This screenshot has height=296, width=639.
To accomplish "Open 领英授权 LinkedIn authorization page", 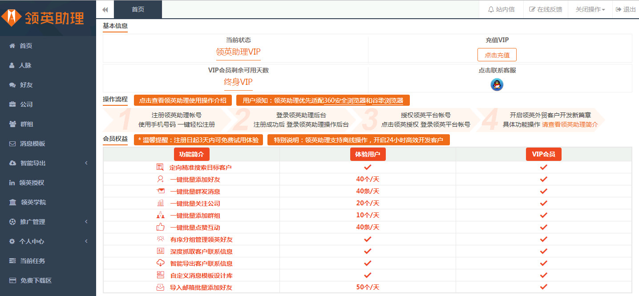I will [32, 183].
